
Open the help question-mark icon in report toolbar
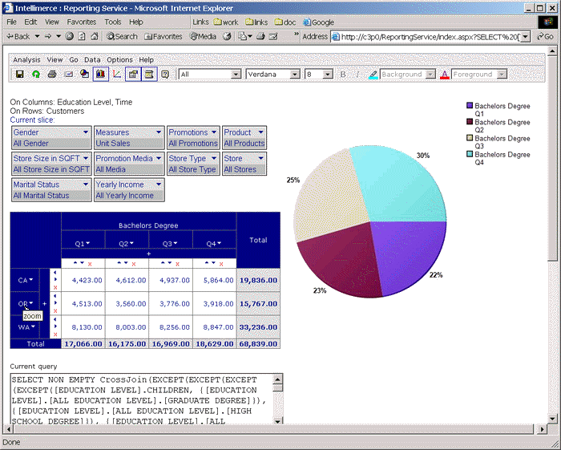coord(165,74)
